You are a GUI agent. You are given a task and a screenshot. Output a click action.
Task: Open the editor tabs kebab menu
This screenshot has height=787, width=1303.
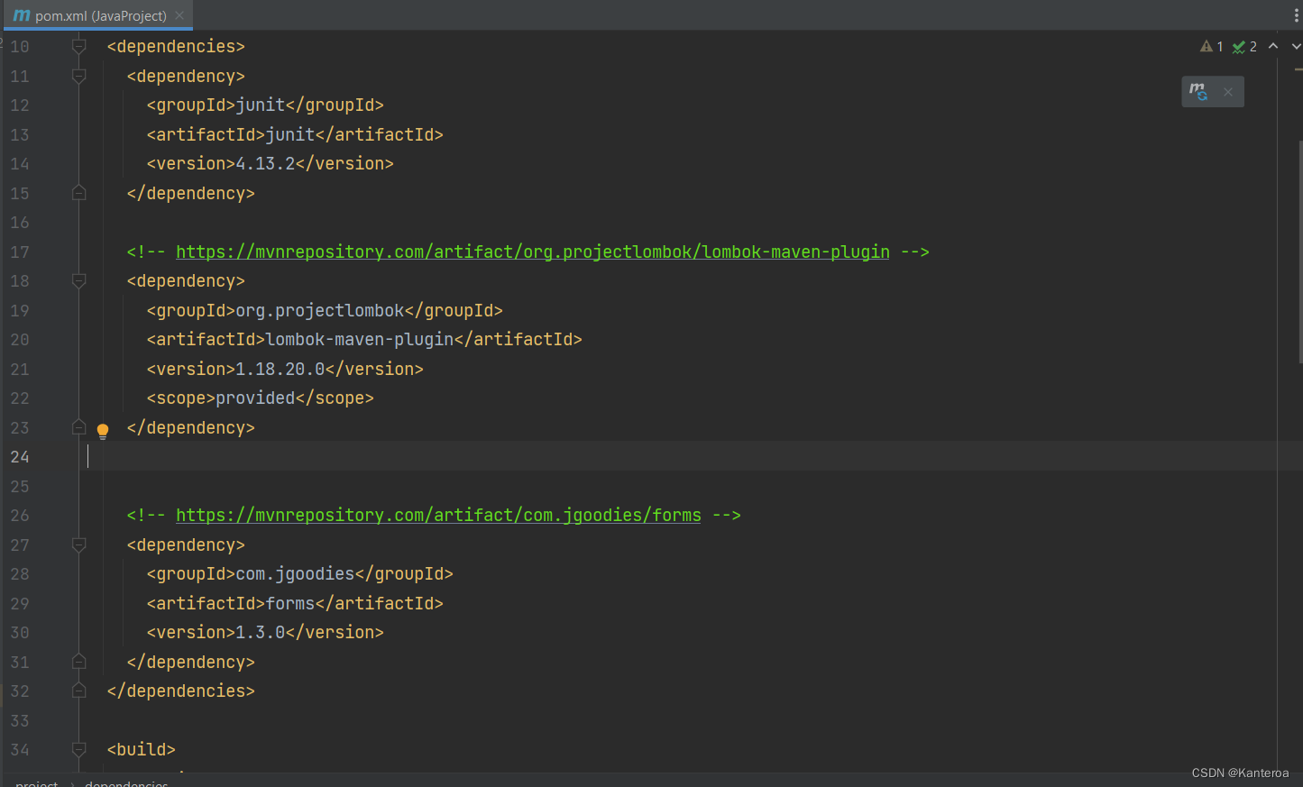[x=1296, y=15]
